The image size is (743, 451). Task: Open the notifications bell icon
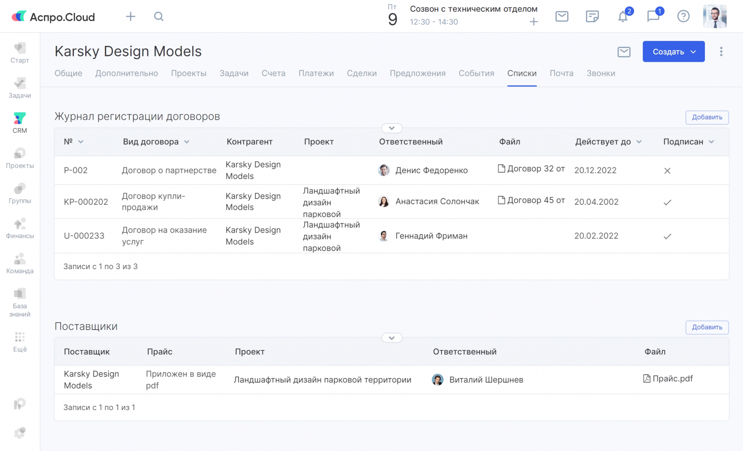pos(623,17)
